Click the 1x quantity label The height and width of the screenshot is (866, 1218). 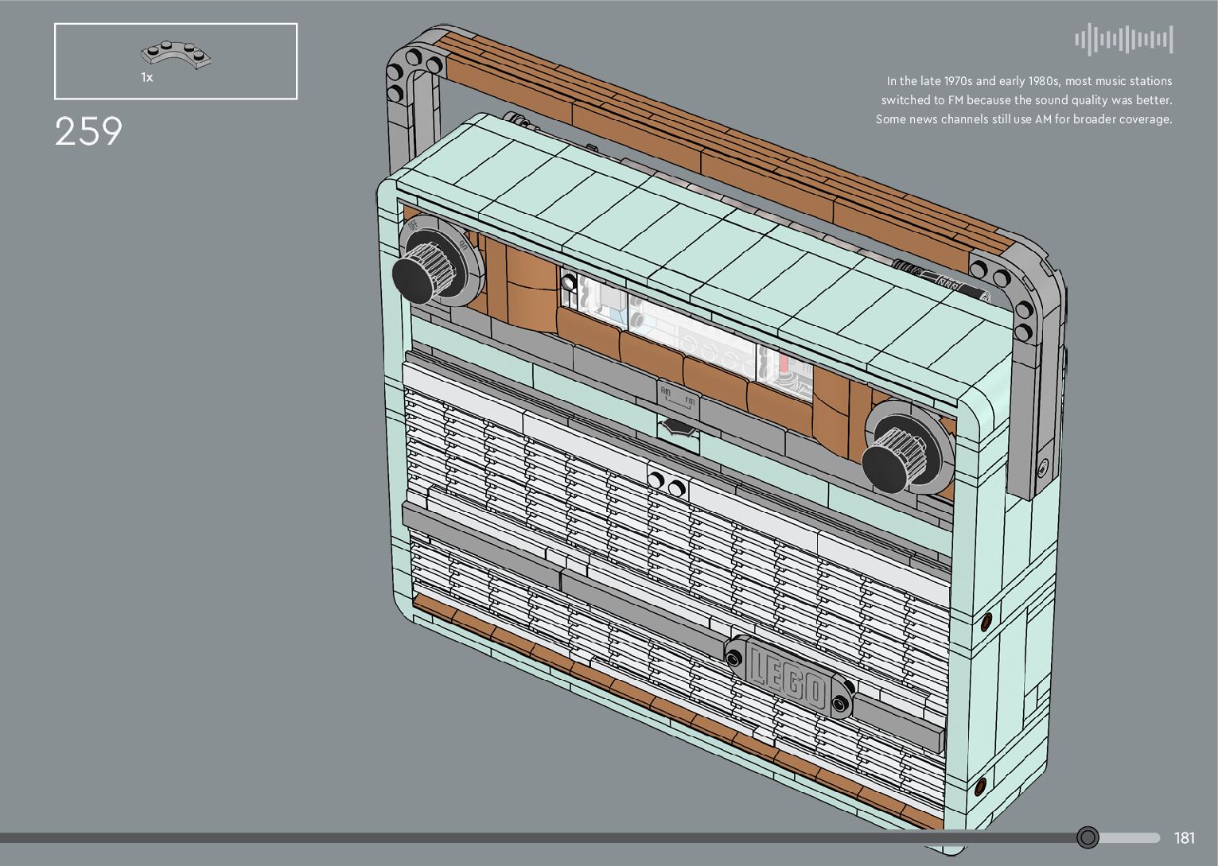(x=147, y=78)
